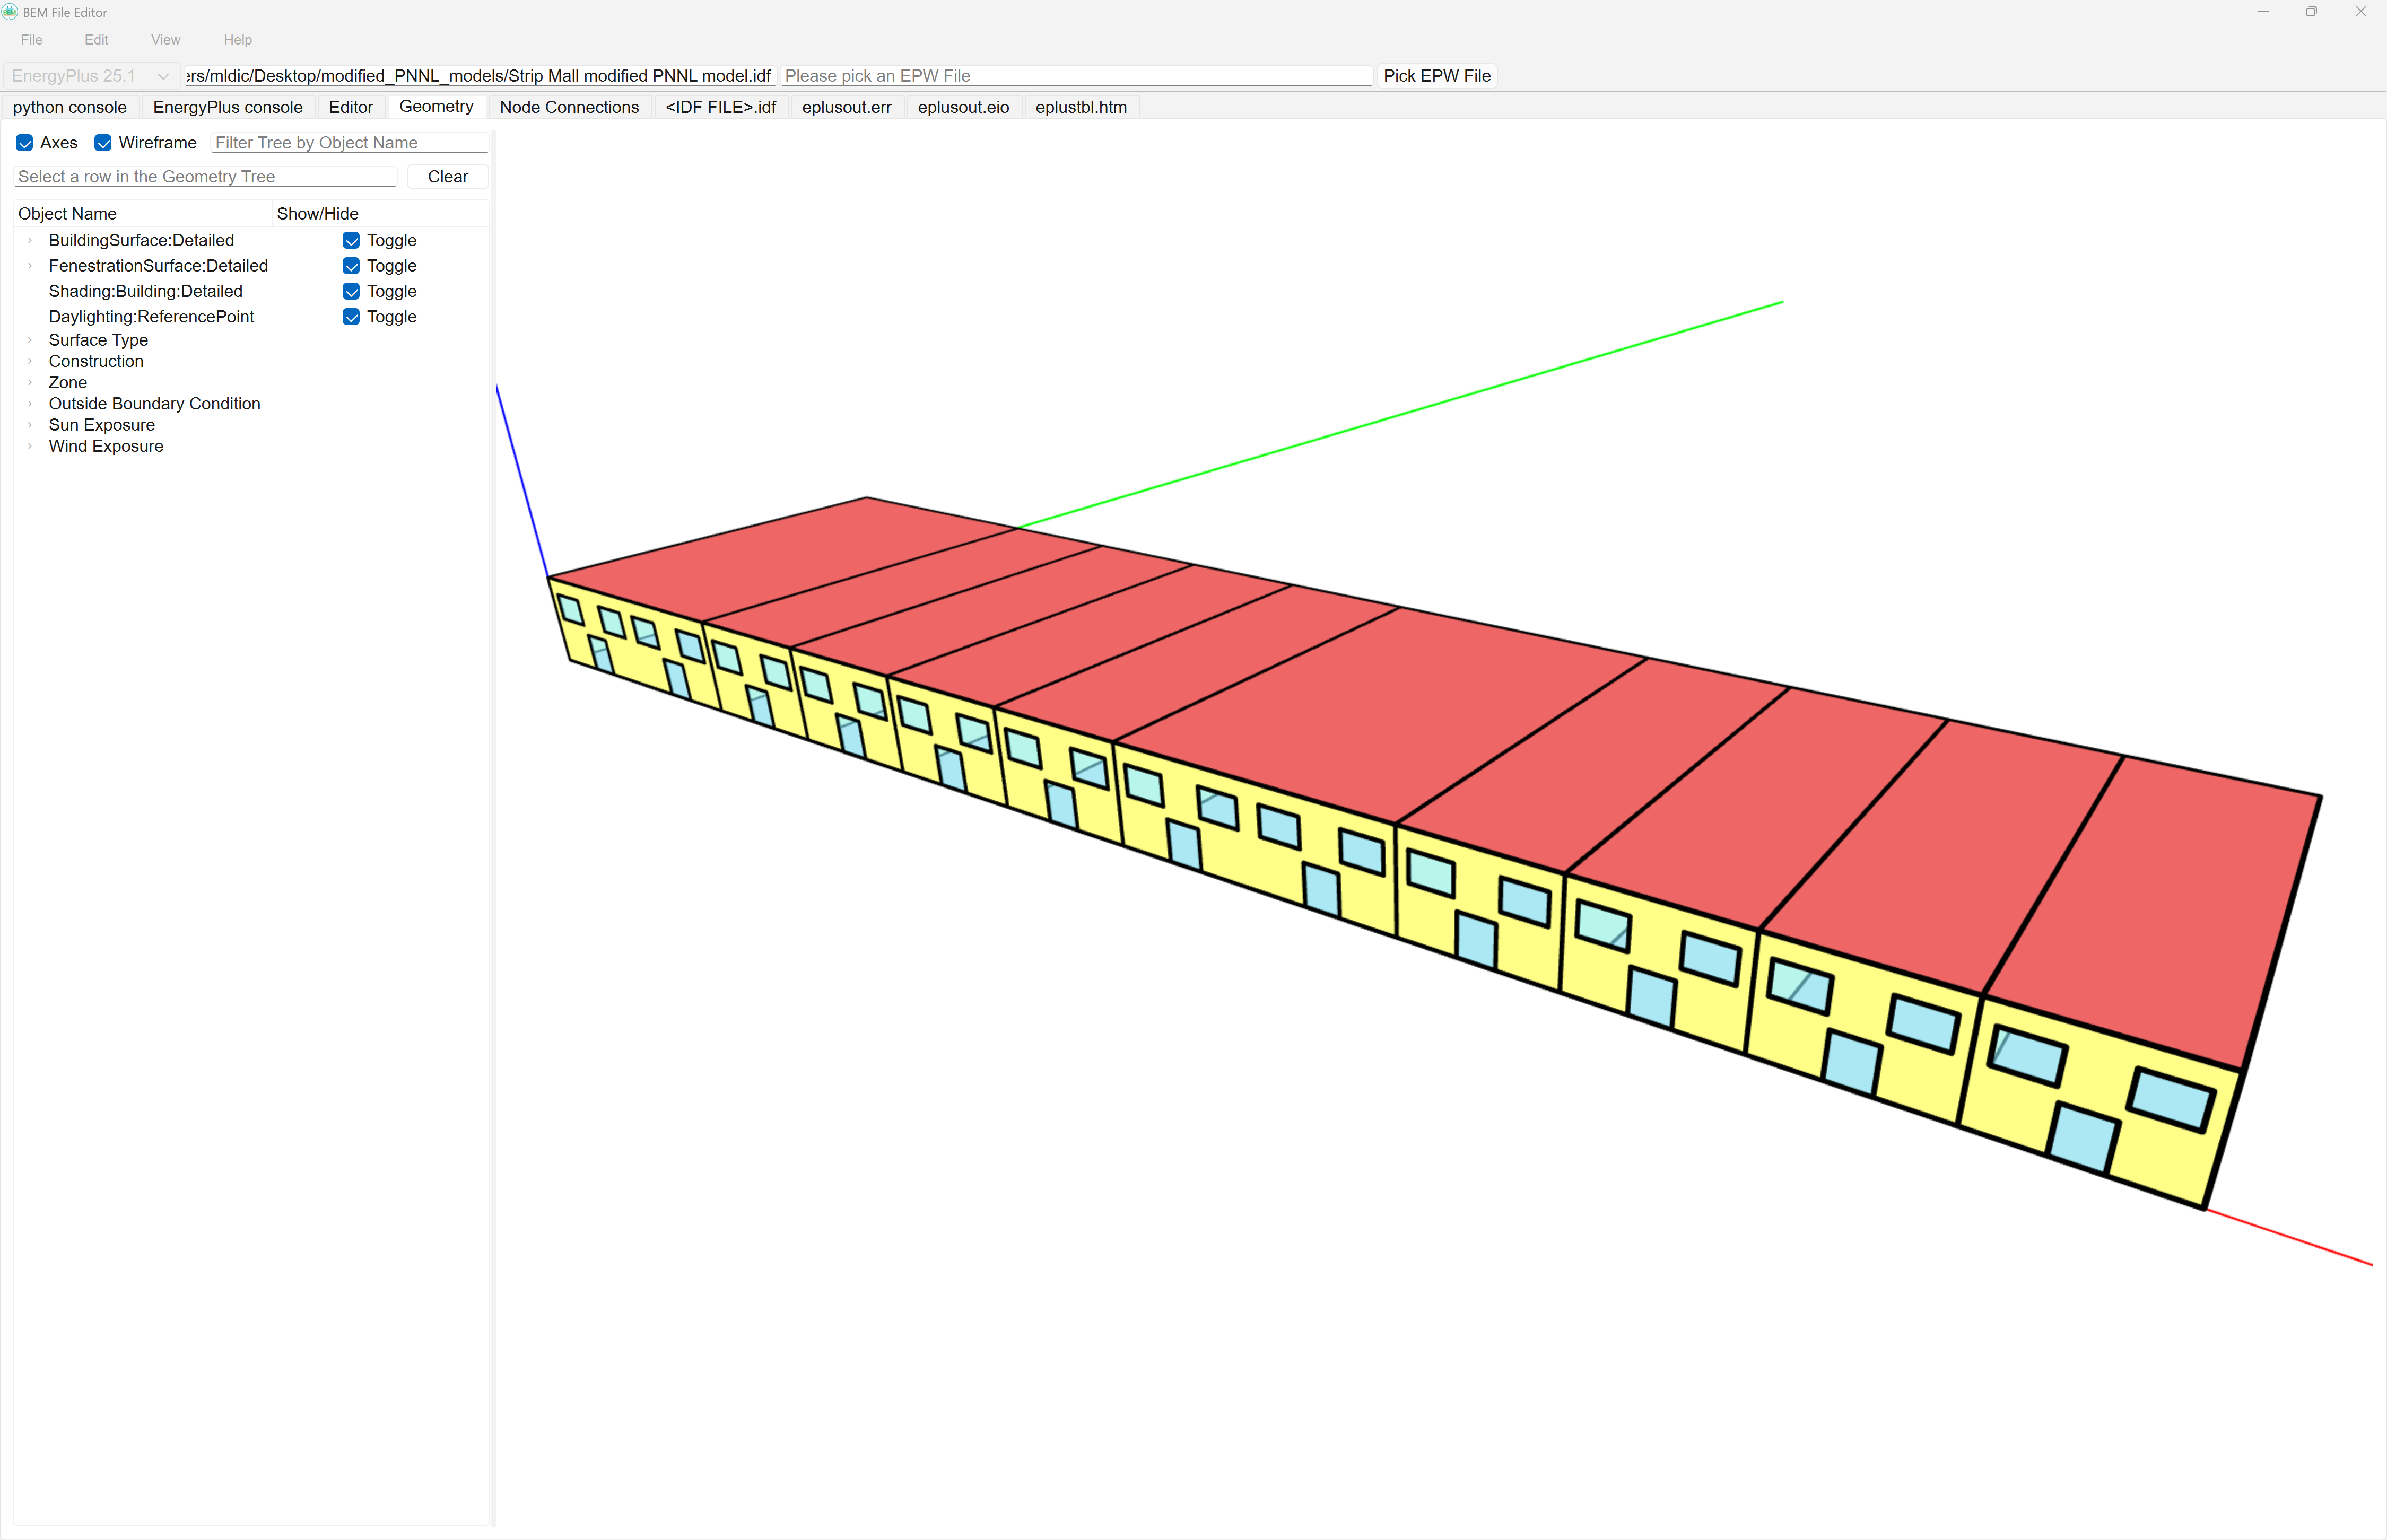This screenshot has height=1540, width=2387.
Task: Click the IDF file path field
Action: [480, 76]
